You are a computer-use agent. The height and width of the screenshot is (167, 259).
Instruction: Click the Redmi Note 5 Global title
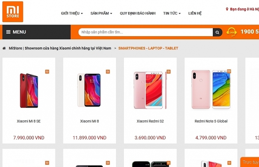tap(211, 121)
